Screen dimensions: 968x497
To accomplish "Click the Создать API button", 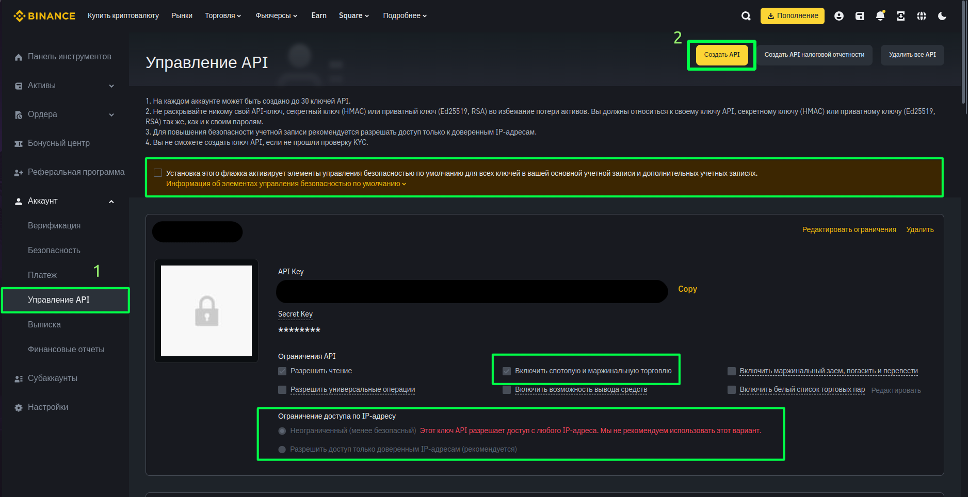I will click(722, 55).
